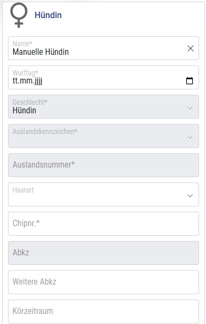The height and width of the screenshot is (324, 206).
Task: Click the tt.mm.jjjj date placeholder
Action: coord(28,81)
